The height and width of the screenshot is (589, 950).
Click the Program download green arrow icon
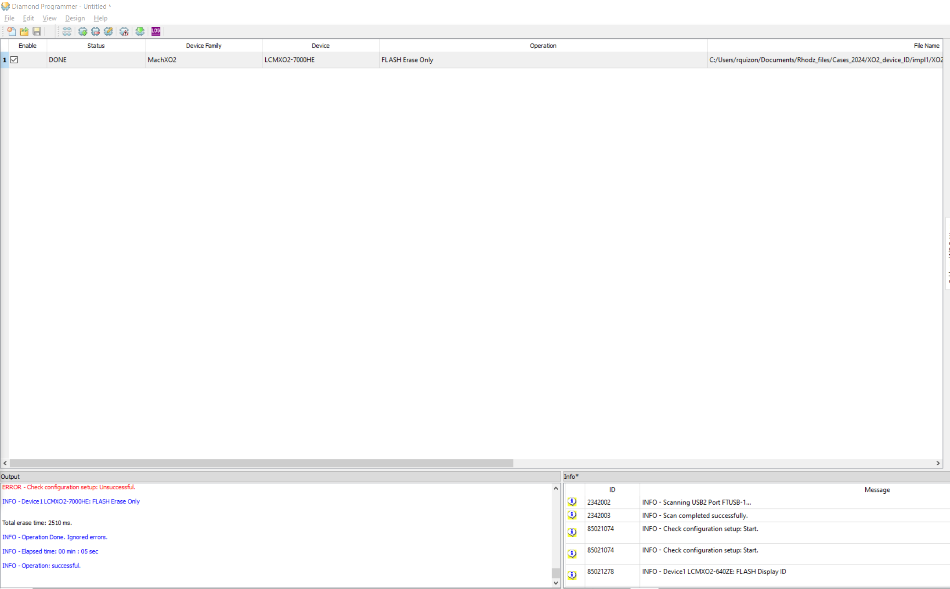click(140, 31)
